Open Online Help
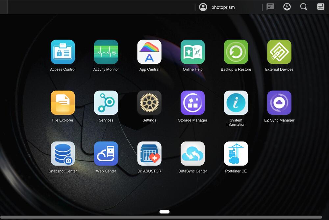The width and height of the screenshot is (329, 220). click(x=193, y=52)
